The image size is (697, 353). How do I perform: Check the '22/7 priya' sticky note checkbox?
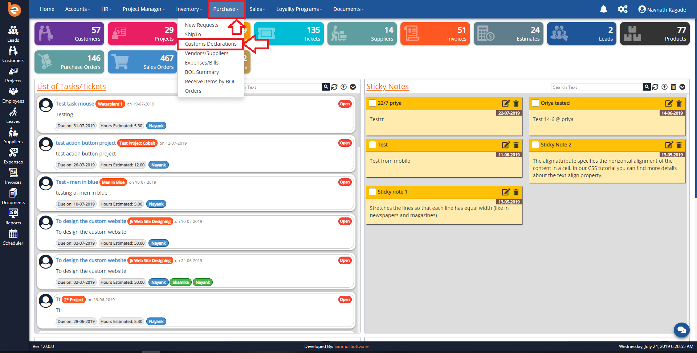pos(372,103)
